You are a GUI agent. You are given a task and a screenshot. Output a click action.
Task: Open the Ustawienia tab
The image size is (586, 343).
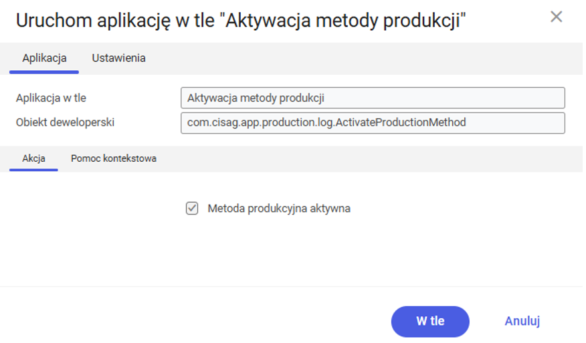(118, 58)
